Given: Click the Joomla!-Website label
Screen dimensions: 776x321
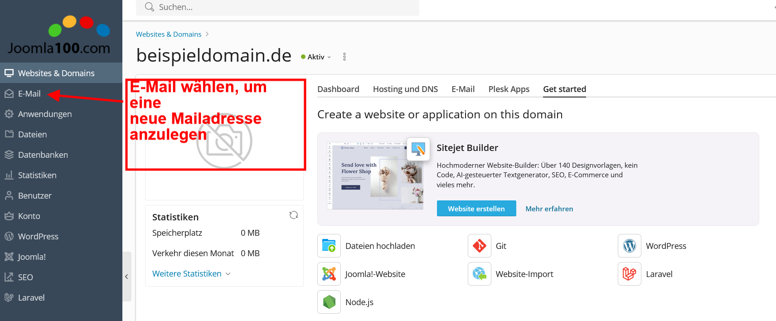Looking at the screenshot, I should [x=375, y=274].
